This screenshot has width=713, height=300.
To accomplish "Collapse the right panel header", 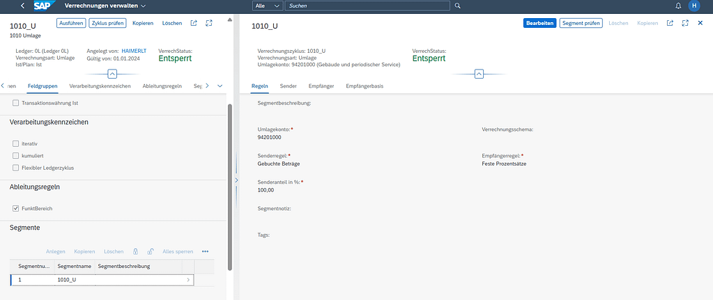I will (x=479, y=74).
